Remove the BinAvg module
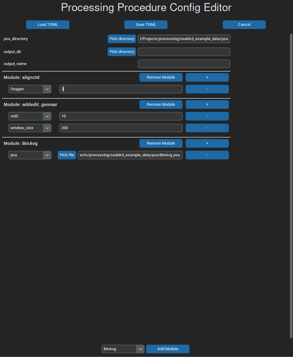The height and width of the screenshot is (357, 293). [161, 143]
